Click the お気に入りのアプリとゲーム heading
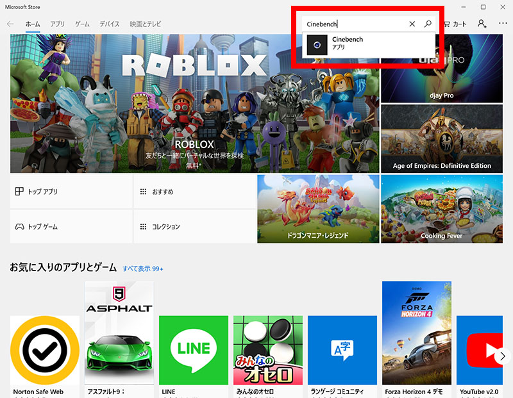513x398 pixels. (63, 267)
